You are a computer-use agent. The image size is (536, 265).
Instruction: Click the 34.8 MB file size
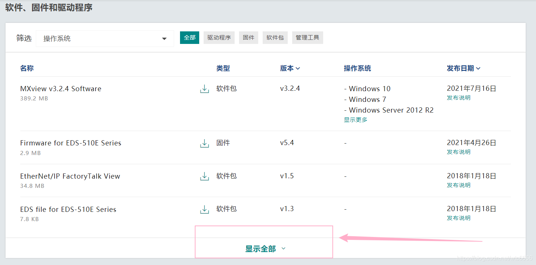click(x=32, y=186)
